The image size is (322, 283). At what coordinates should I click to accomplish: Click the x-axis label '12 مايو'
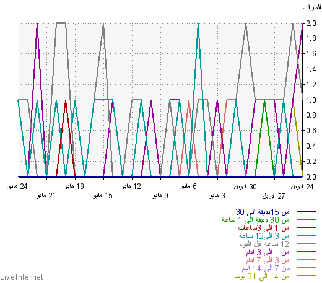pyautogui.click(x=131, y=186)
